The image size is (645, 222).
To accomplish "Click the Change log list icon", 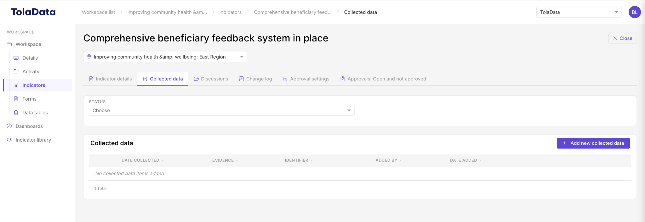I will tap(241, 79).
